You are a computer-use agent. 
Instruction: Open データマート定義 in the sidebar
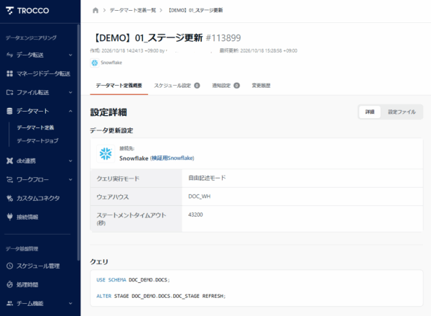(35, 127)
